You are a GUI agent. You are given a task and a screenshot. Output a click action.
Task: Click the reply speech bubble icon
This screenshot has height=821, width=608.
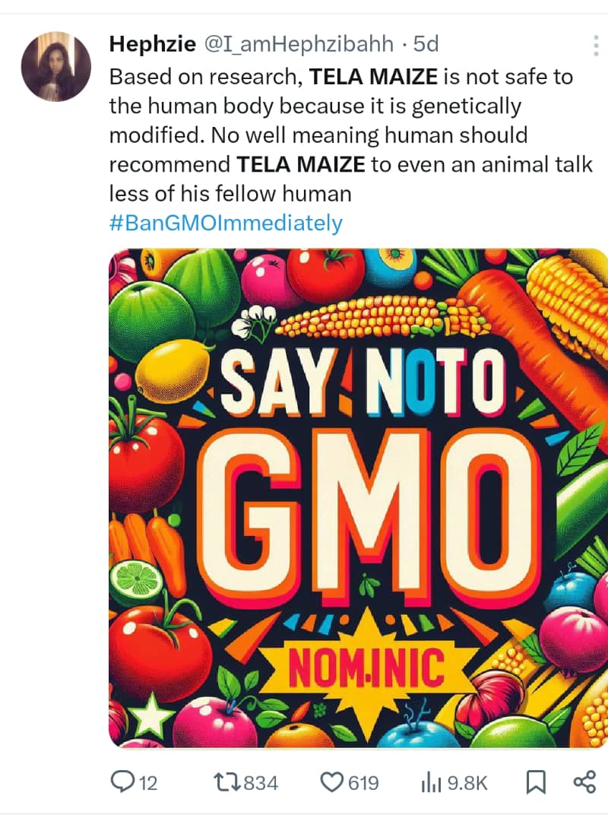click(122, 782)
